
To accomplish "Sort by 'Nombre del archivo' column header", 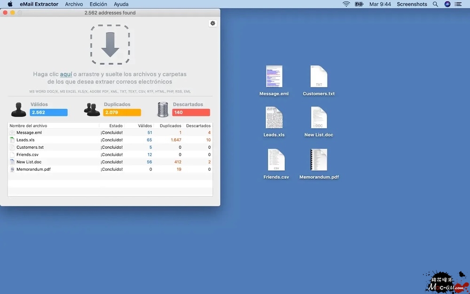I will [28, 126].
